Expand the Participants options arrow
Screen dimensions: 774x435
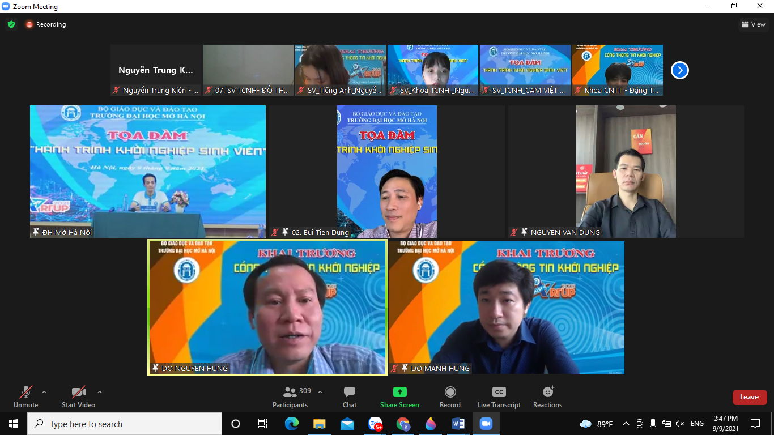320,392
